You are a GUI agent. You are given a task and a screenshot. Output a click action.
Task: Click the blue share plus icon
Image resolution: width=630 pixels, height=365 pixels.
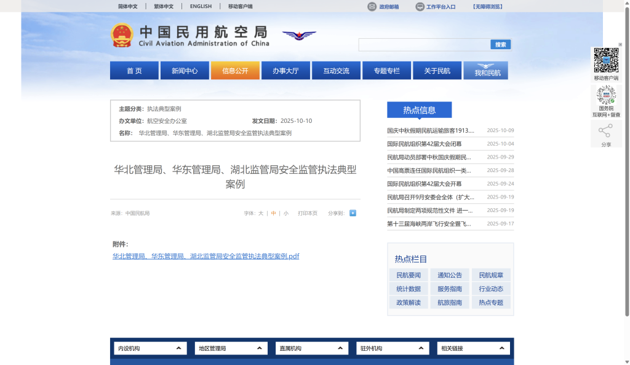pyautogui.click(x=353, y=213)
